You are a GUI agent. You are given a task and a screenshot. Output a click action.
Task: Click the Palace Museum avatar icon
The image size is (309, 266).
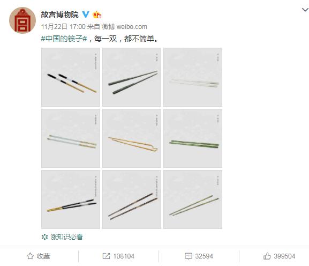click(x=22, y=20)
